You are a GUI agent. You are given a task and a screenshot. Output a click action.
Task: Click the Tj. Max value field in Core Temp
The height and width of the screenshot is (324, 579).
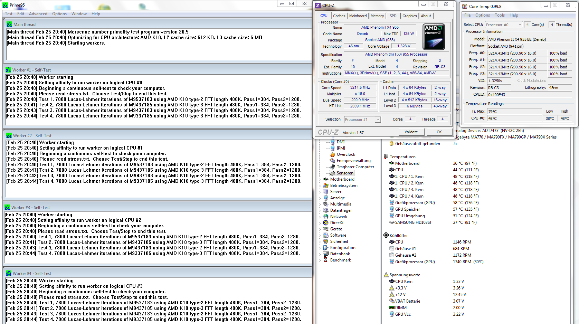(x=515, y=112)
